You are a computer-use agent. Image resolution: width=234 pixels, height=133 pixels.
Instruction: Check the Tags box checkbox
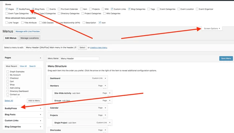149,9
